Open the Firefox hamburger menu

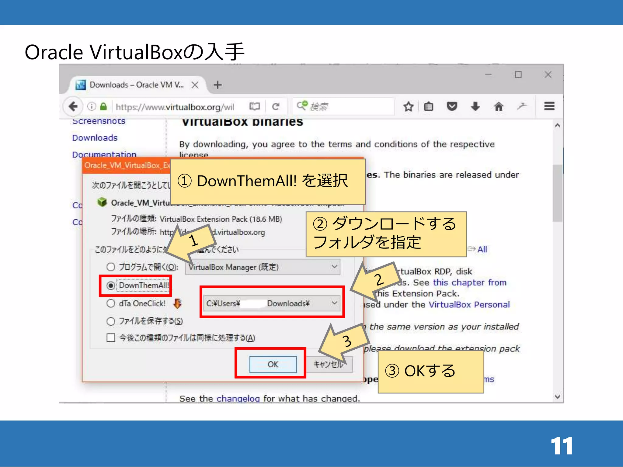coord(549,106)
